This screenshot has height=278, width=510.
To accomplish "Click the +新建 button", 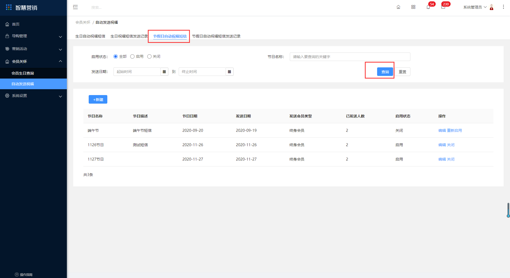I will (x=98, y=99).
